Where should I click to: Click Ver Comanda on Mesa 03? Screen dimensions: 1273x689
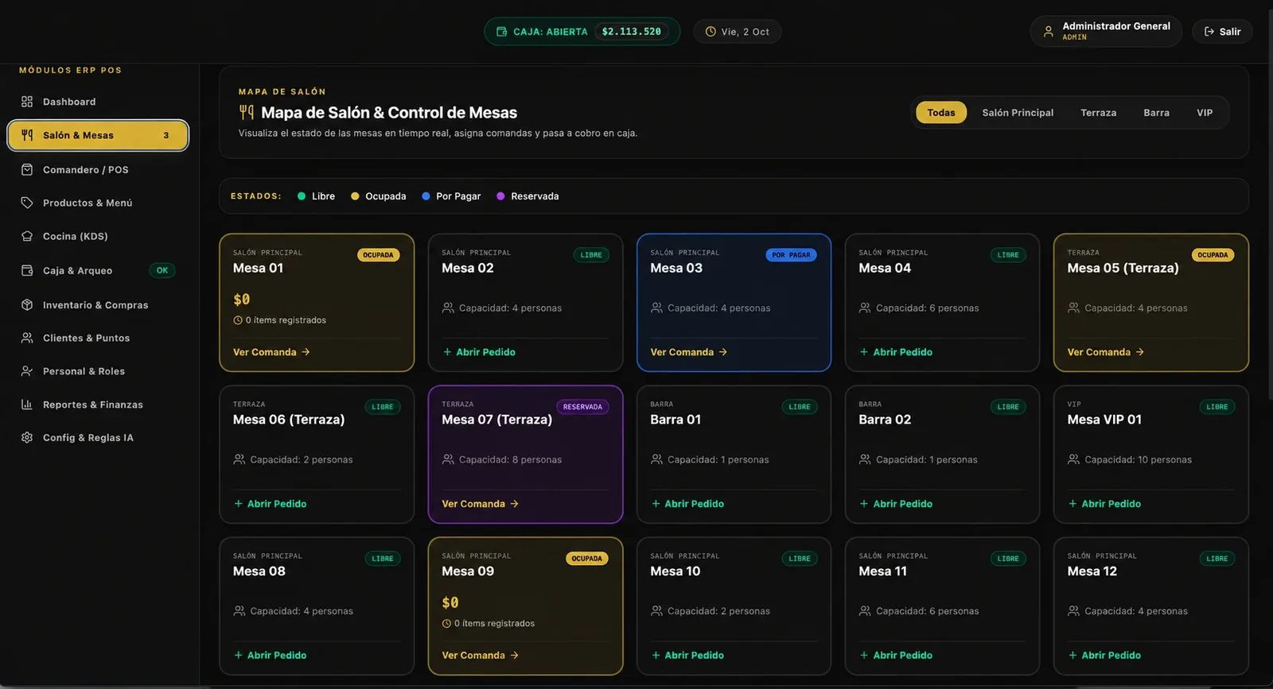[x=689, y=352]
